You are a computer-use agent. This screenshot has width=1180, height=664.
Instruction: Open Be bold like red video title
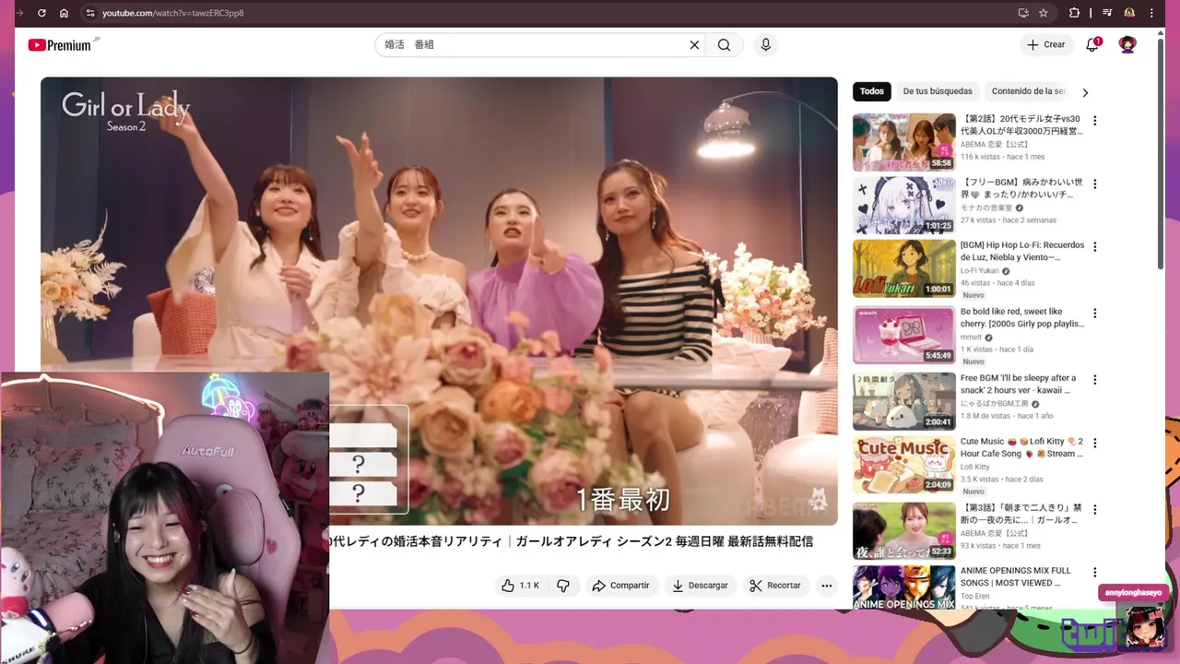pos(1021,318)
